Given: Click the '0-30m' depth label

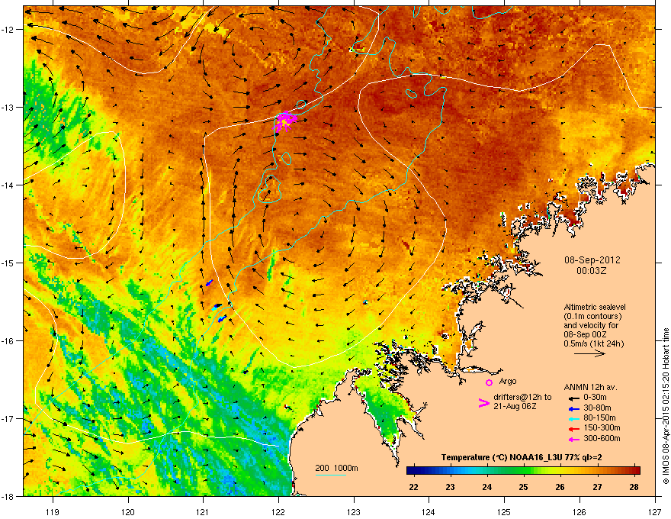Looking at the screenshot, I should pyautogui.click(x=595, y=398).
